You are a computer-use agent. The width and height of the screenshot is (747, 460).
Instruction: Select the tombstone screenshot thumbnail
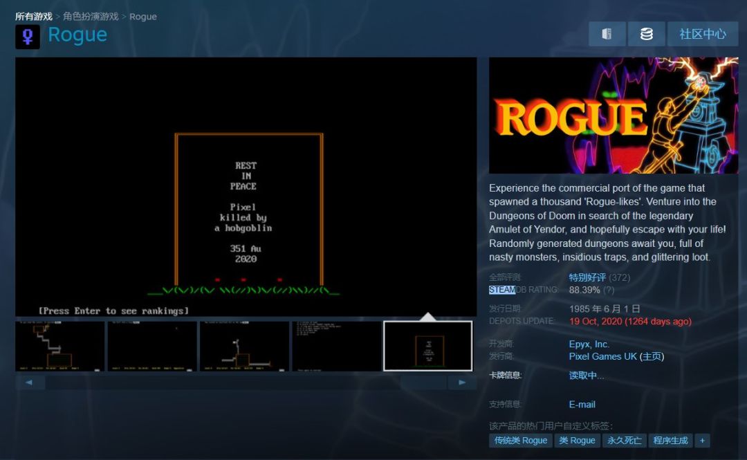pyautogui.click(x=428, y=346)
